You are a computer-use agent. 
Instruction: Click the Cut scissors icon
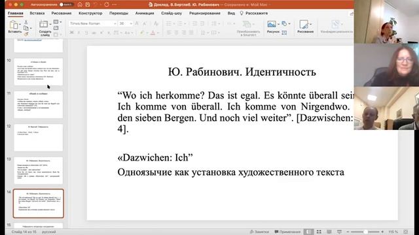[x=26, y=22]
